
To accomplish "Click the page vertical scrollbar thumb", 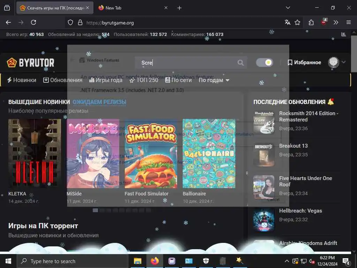I will pos(354,54).
